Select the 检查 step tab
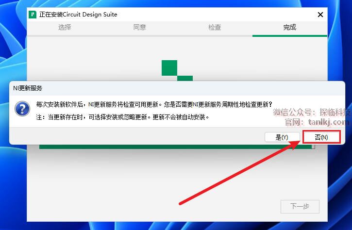Image resolution: width=352 pixels, height=230 pixels. click(215, 27)
